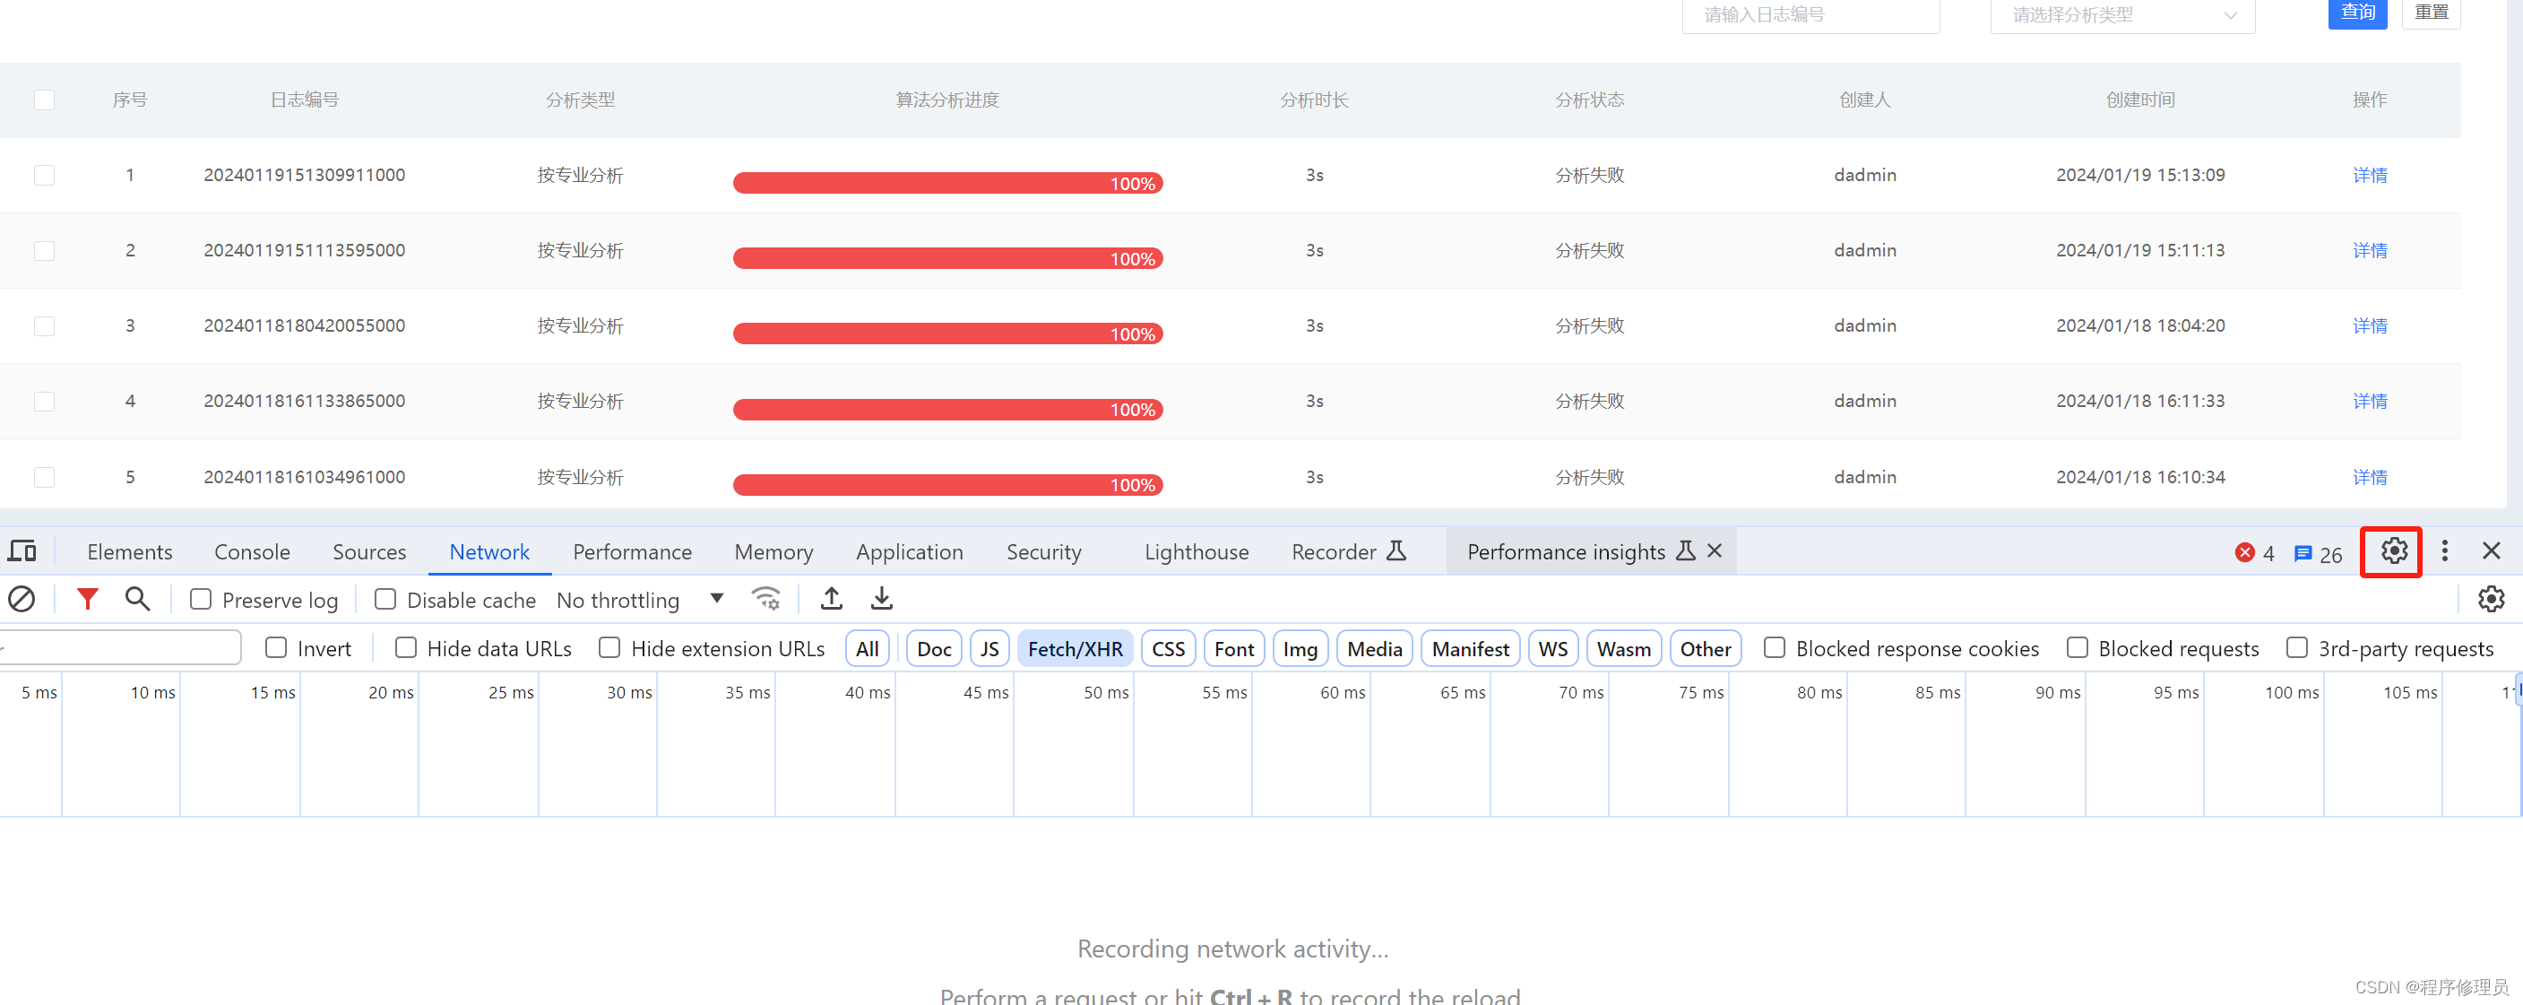Click the import HAR file upload icon
The width and height of the screenshot is (2523, 1005).
(x=832, y=599)
